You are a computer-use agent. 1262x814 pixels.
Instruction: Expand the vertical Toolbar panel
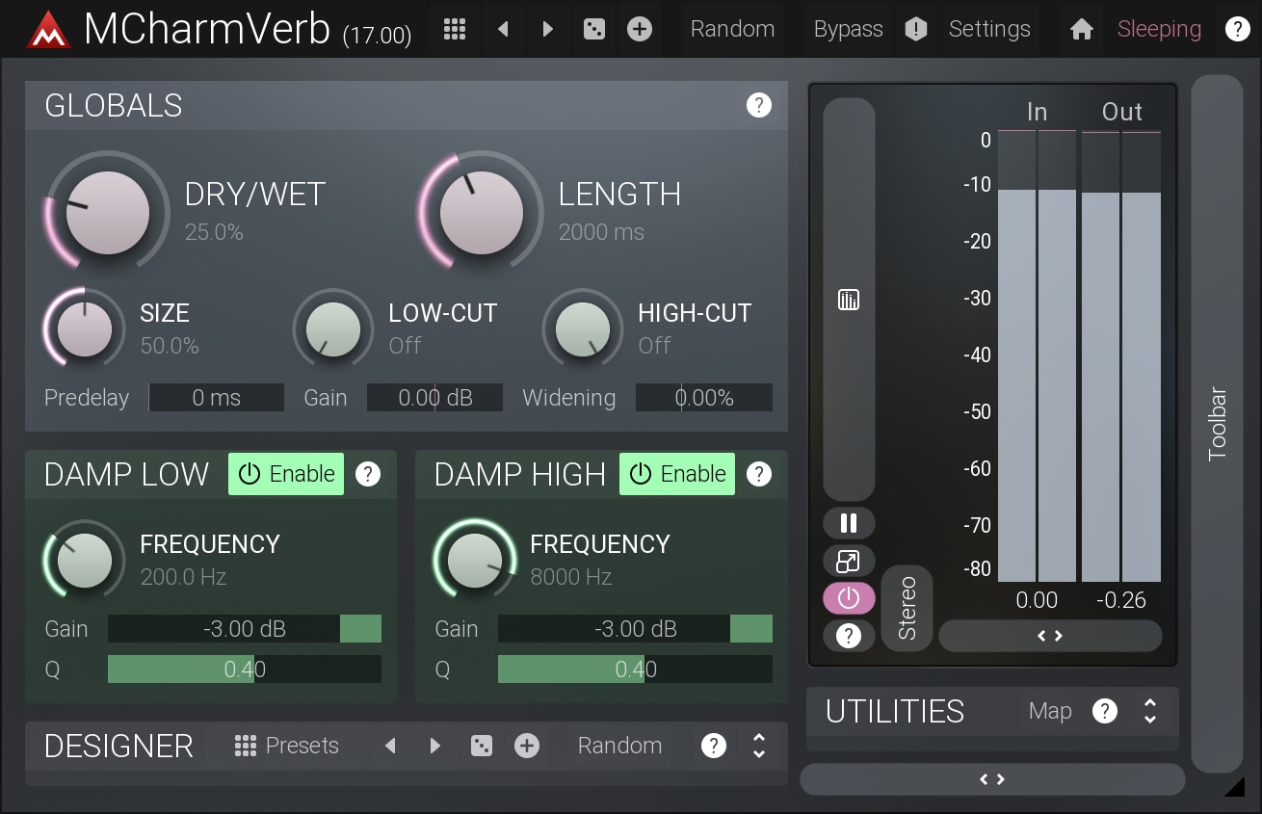(1217, 424)
